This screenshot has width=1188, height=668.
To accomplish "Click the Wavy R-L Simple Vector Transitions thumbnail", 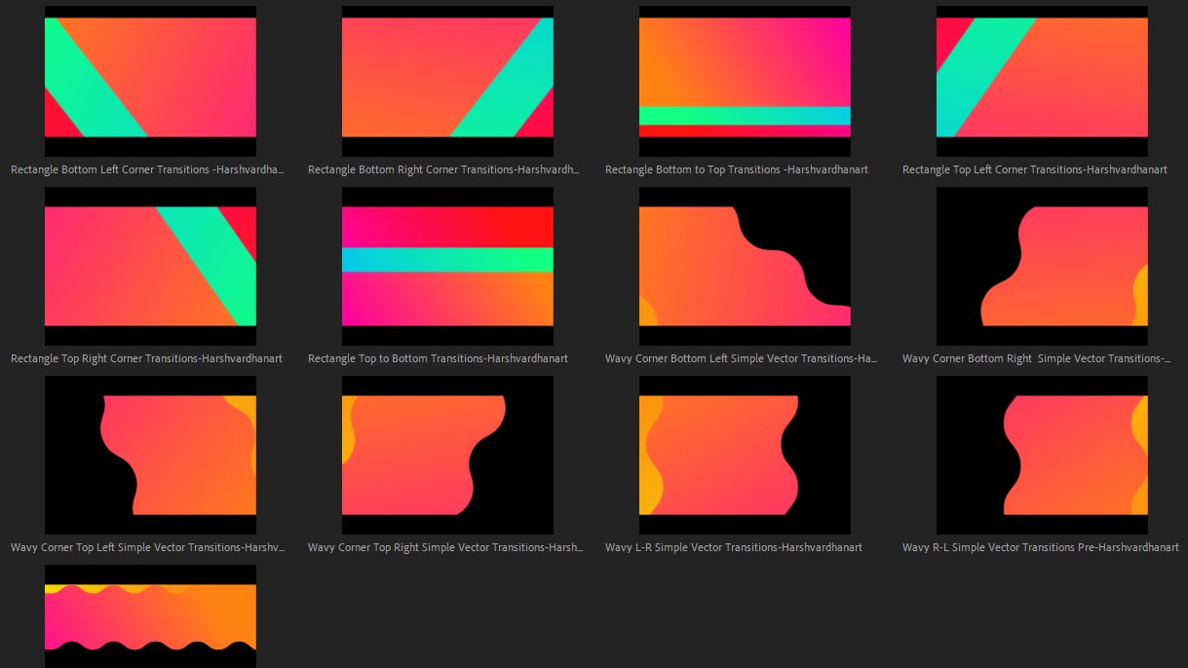I will point(1041,455).
